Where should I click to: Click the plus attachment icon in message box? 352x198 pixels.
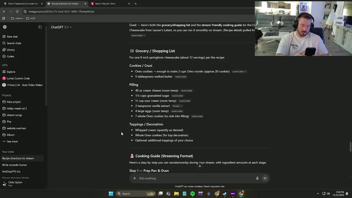pyautogui.click(x=134, y=178)
